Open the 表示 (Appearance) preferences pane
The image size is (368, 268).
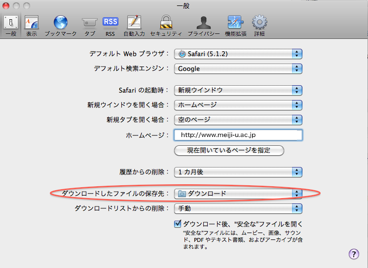[32, 26]
